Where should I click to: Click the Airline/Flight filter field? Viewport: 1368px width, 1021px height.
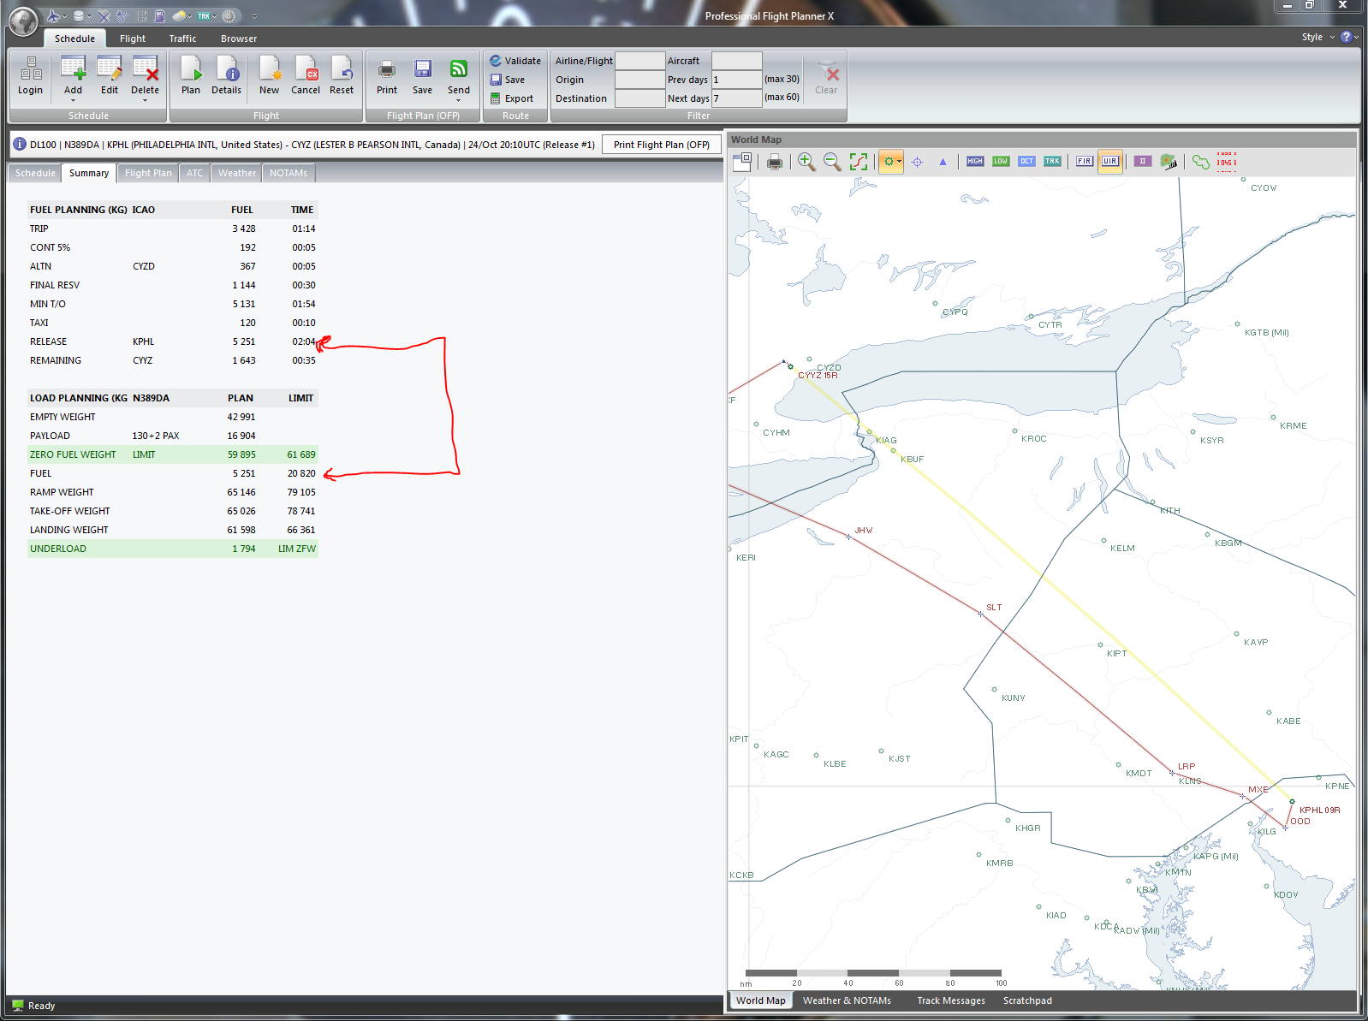pos(640,61)
